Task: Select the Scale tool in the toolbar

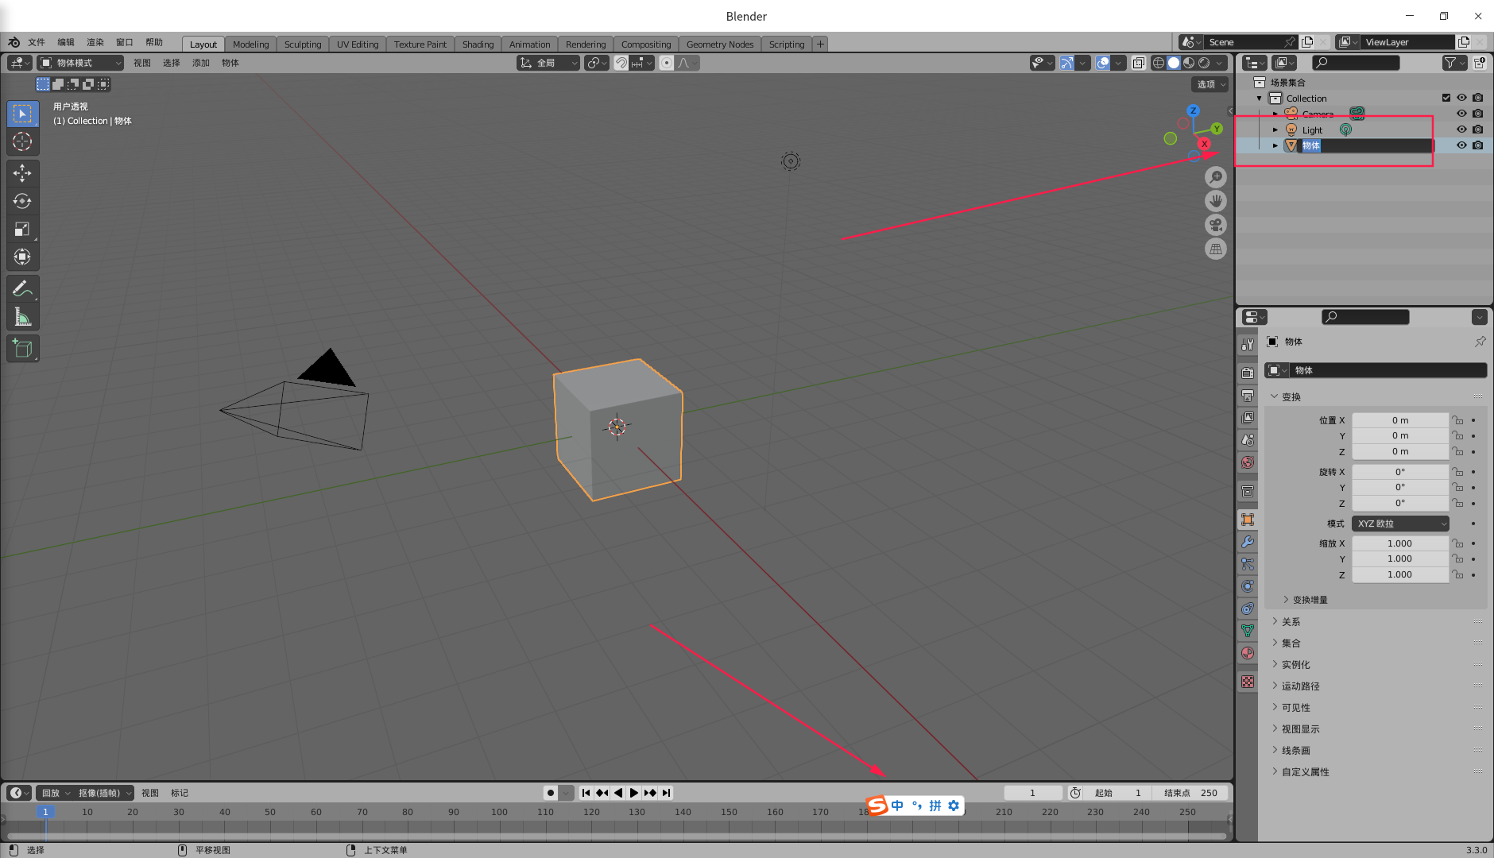Action: 23,229
